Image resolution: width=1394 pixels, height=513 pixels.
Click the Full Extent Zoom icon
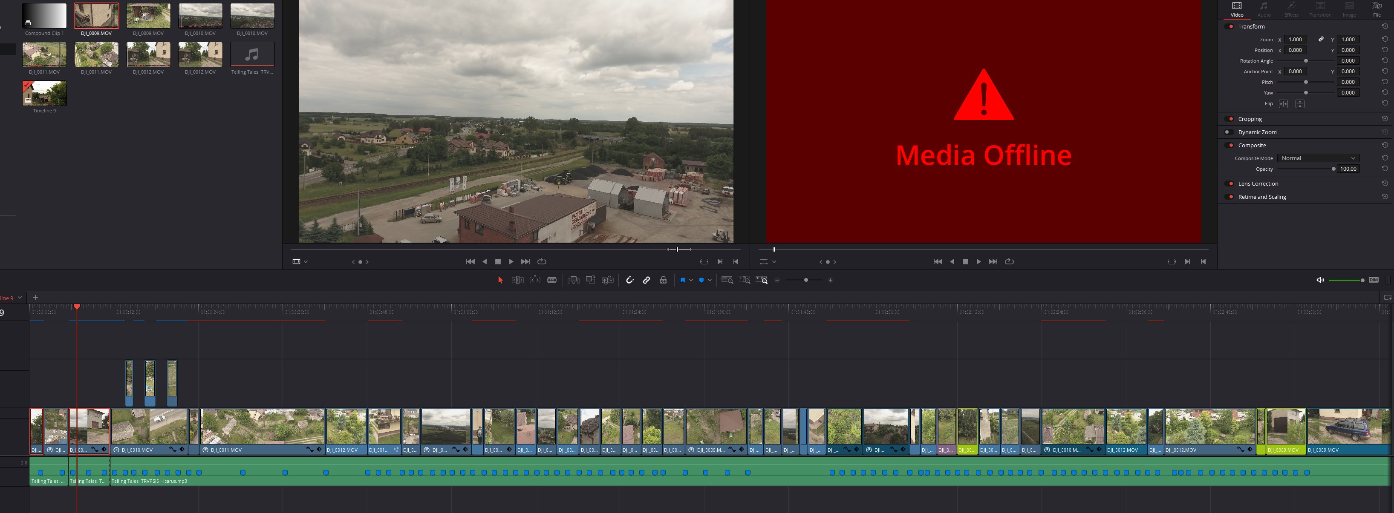tap(727, 280)
